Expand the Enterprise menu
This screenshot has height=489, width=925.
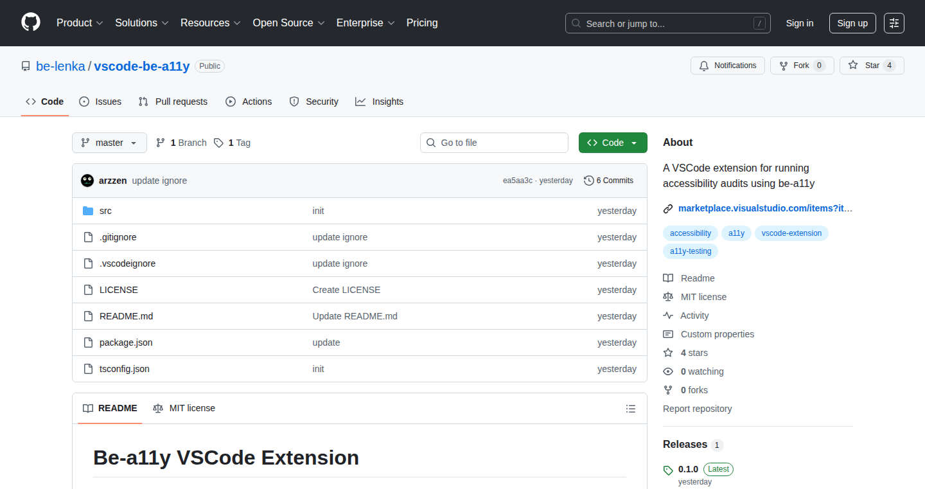click(366, 22)
